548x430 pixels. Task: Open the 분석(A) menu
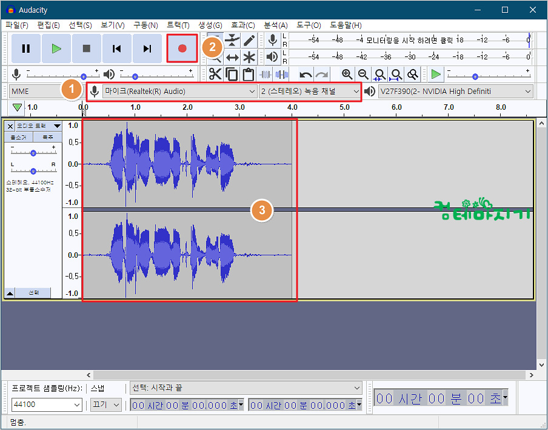click(275, 25)
